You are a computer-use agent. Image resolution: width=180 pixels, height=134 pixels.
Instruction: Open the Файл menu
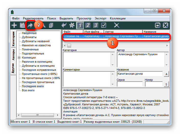(x=16, y=18)
